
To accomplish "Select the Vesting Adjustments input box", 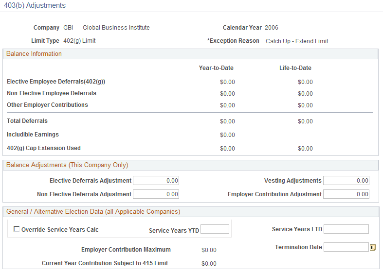I will 346,181.
